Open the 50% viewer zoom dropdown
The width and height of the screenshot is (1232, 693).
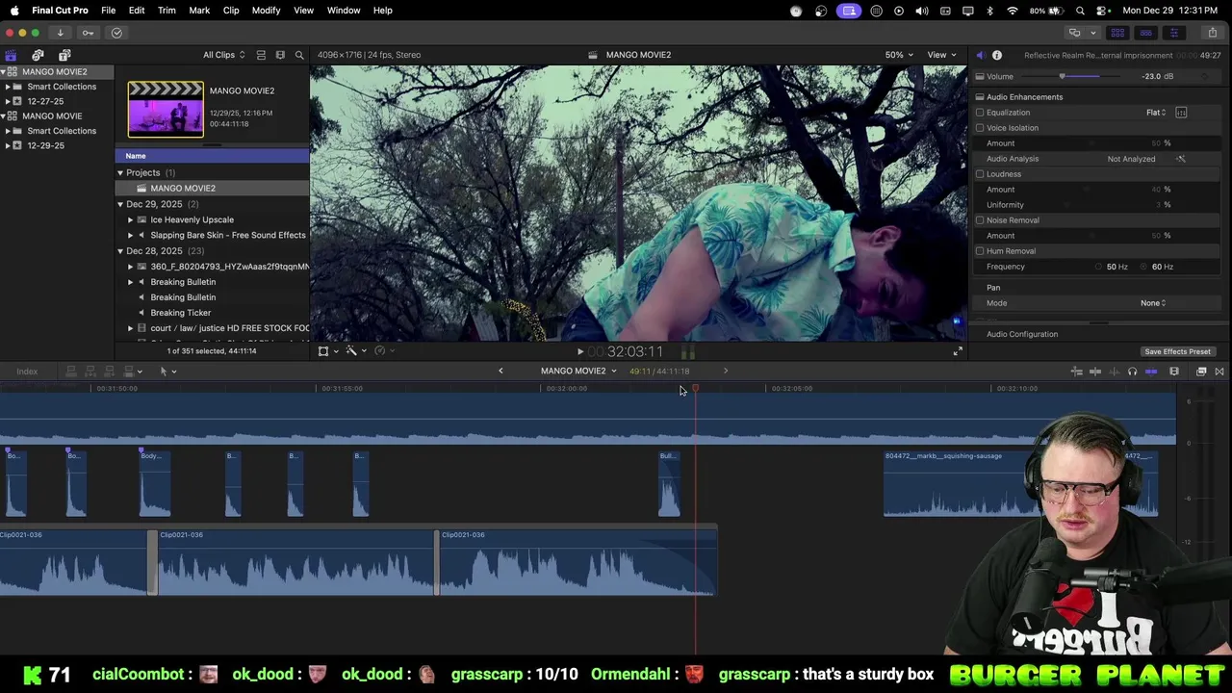pyautogui.click(x=900, y=55)
